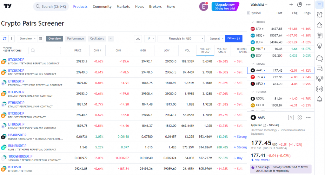Open AAPL details grid layout icon
325x175 pixels.
coord(300,117)
